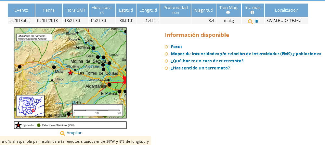This screenshot has height=145, width=325.
Task: Click the bullet icon beside Fases
Action: (166, 47)
